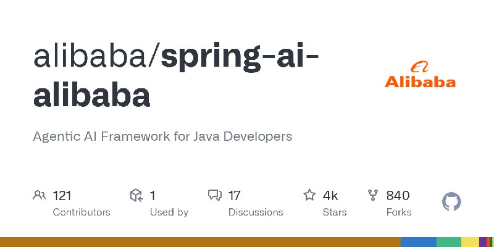Click the GitHub Octocat logo
Viewport: 494px width, 247px height.
point(451,202)
